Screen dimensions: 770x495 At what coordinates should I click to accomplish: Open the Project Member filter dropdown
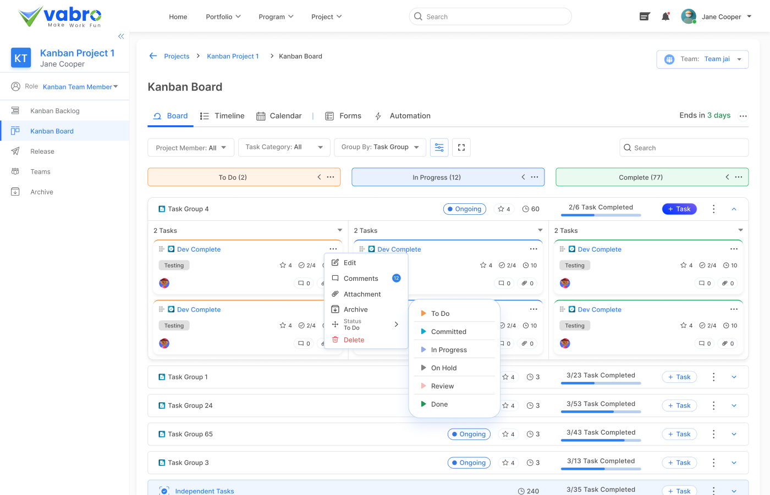point(191,148)
